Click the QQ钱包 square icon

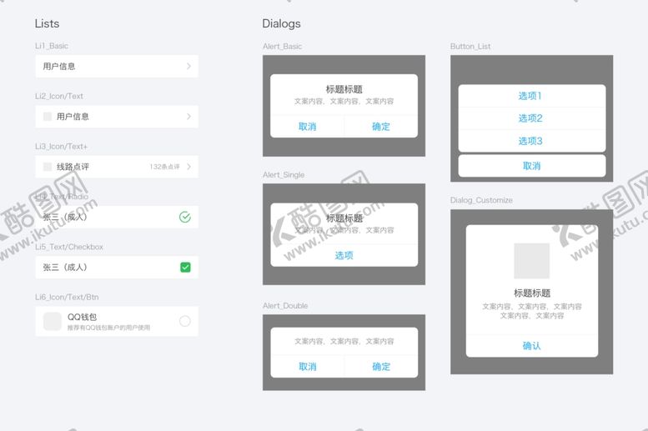tap(53, 321)
